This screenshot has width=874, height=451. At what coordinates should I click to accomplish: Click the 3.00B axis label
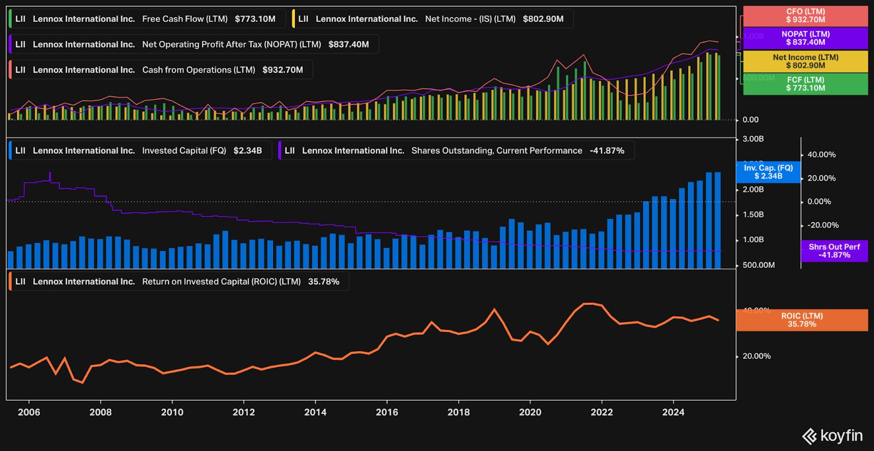pyautogui.click(x=753, y=139)
